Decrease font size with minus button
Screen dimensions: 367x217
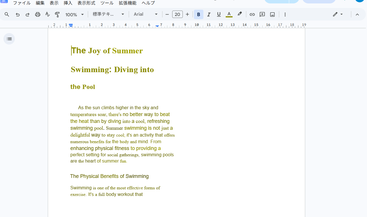(167, 15)
